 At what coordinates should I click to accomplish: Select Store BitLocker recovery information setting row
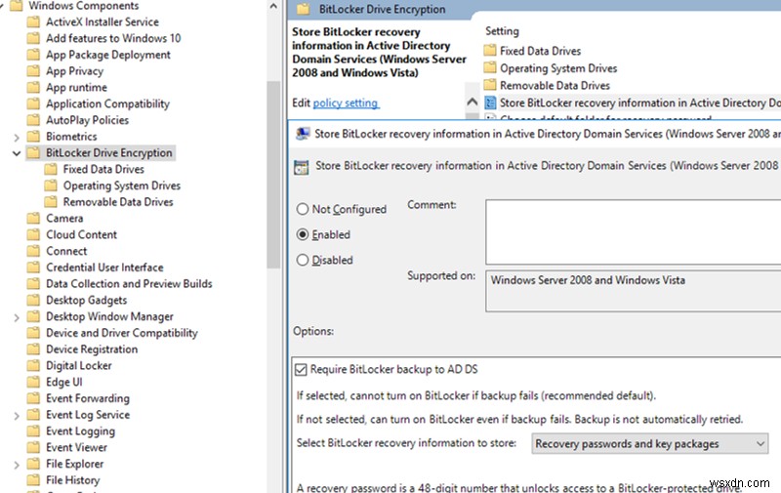tap(633, 103)
